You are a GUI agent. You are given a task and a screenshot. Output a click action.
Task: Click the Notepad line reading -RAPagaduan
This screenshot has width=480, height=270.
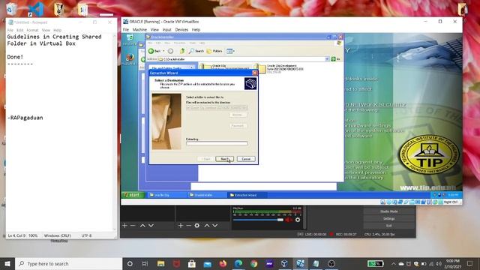coord(25,118)
